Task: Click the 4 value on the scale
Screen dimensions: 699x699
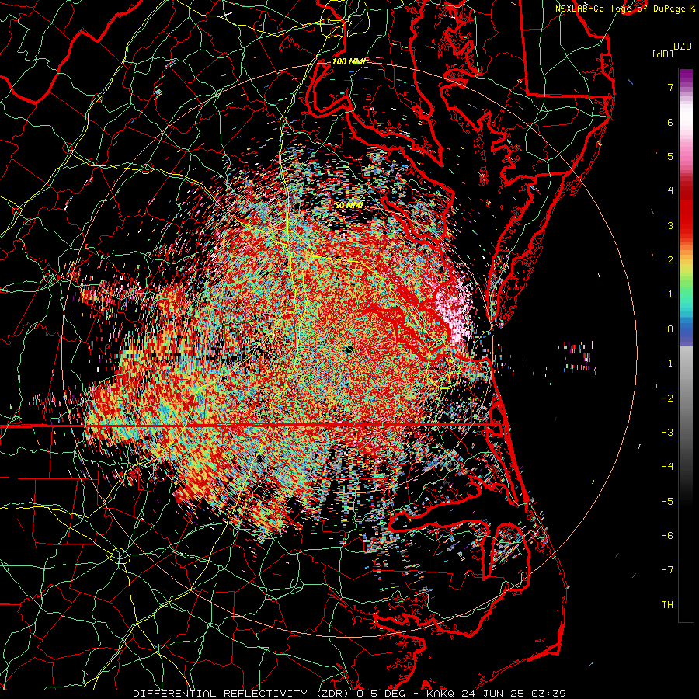Action: click(x=670, y=191)
